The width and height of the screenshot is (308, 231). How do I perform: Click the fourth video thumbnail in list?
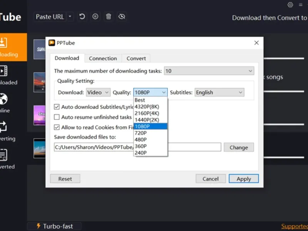40,148
